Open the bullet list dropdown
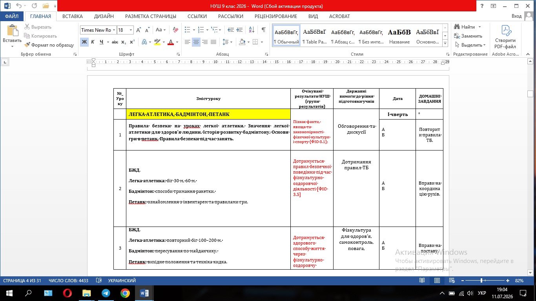Screen dimensions: 536x301 pyautogui.click(x=193, y=30)
